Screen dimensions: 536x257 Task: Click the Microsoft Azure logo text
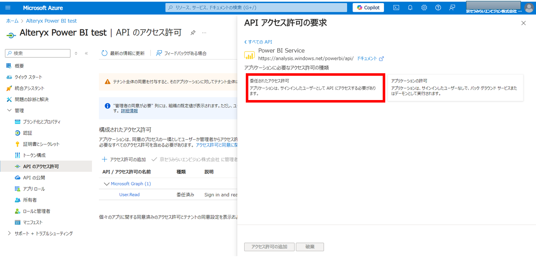(x=42, y=8)
